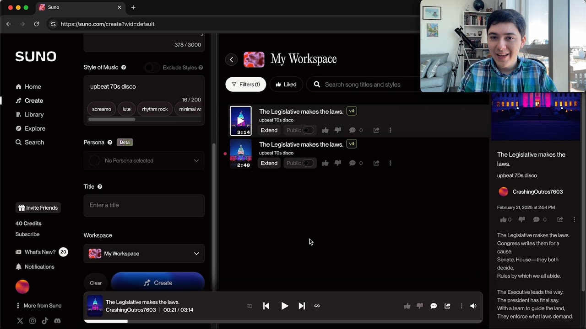This screenshot has height=329, width=586.
Task: Dislike the 3:14 song
Action: point(338,130)
